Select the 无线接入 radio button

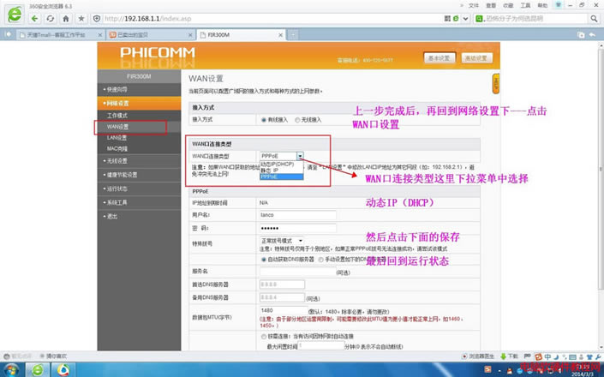tap(297, 120)
